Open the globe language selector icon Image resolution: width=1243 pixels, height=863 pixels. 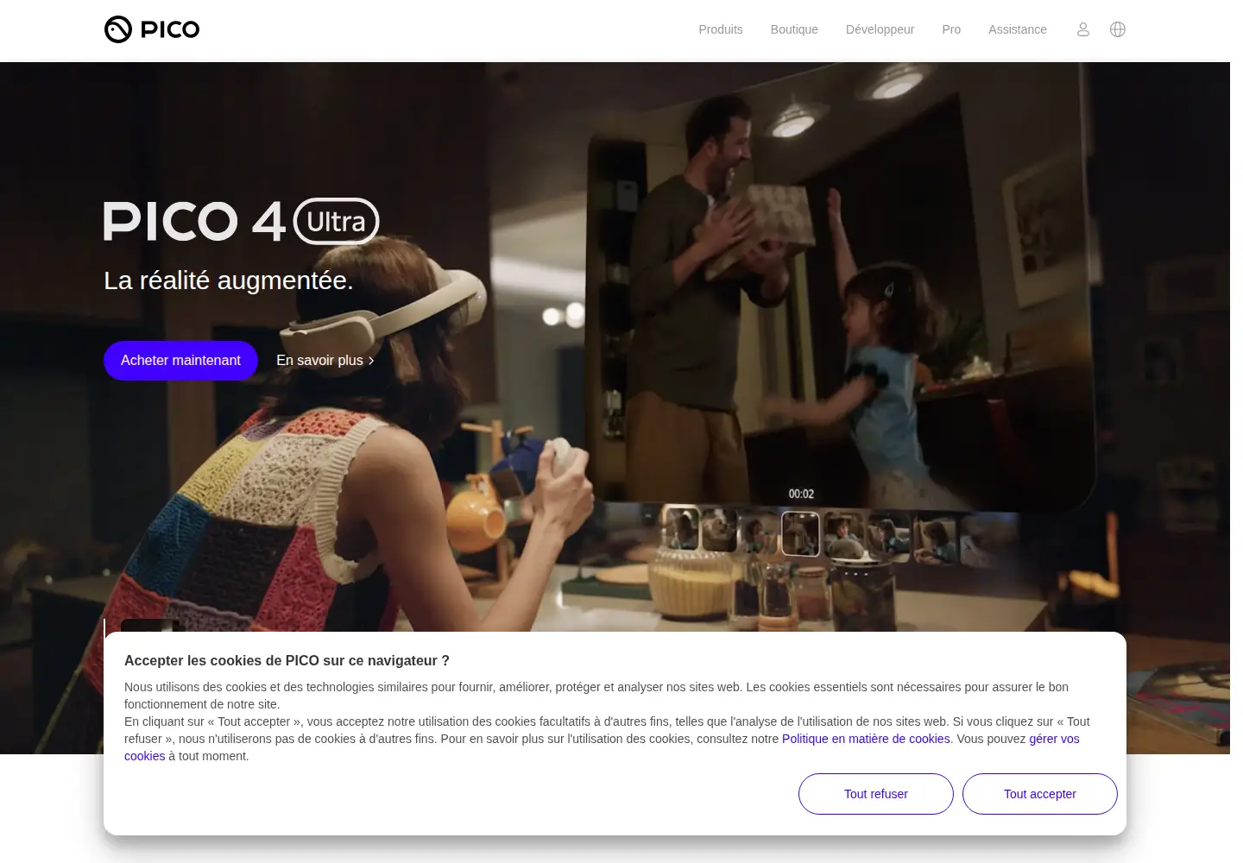pos(1118,29)
